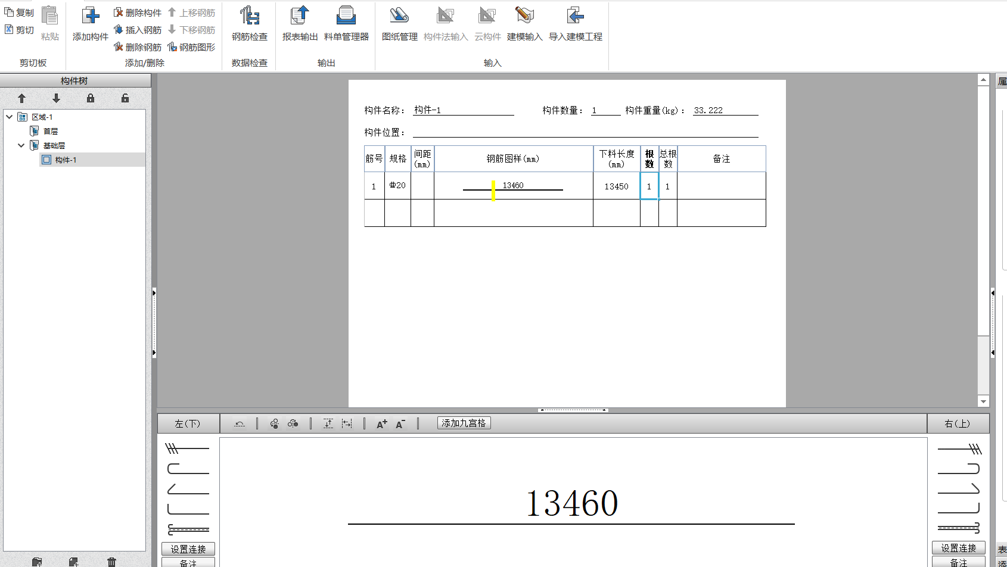Click the undo arc icon in shape toolbar
Screen dimensions: 1007x567
(240, 423)
